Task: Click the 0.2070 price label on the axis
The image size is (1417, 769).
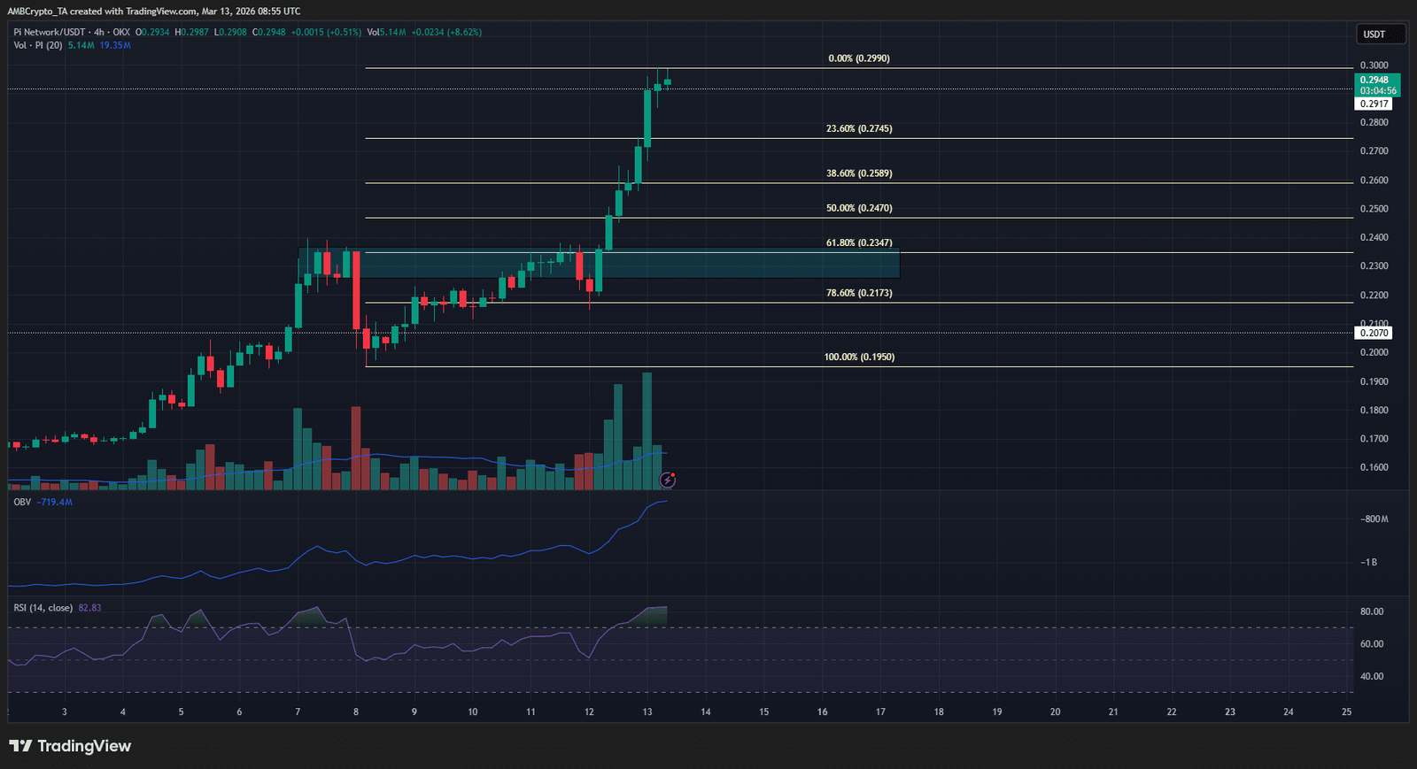Action: tap(1374, 333)
